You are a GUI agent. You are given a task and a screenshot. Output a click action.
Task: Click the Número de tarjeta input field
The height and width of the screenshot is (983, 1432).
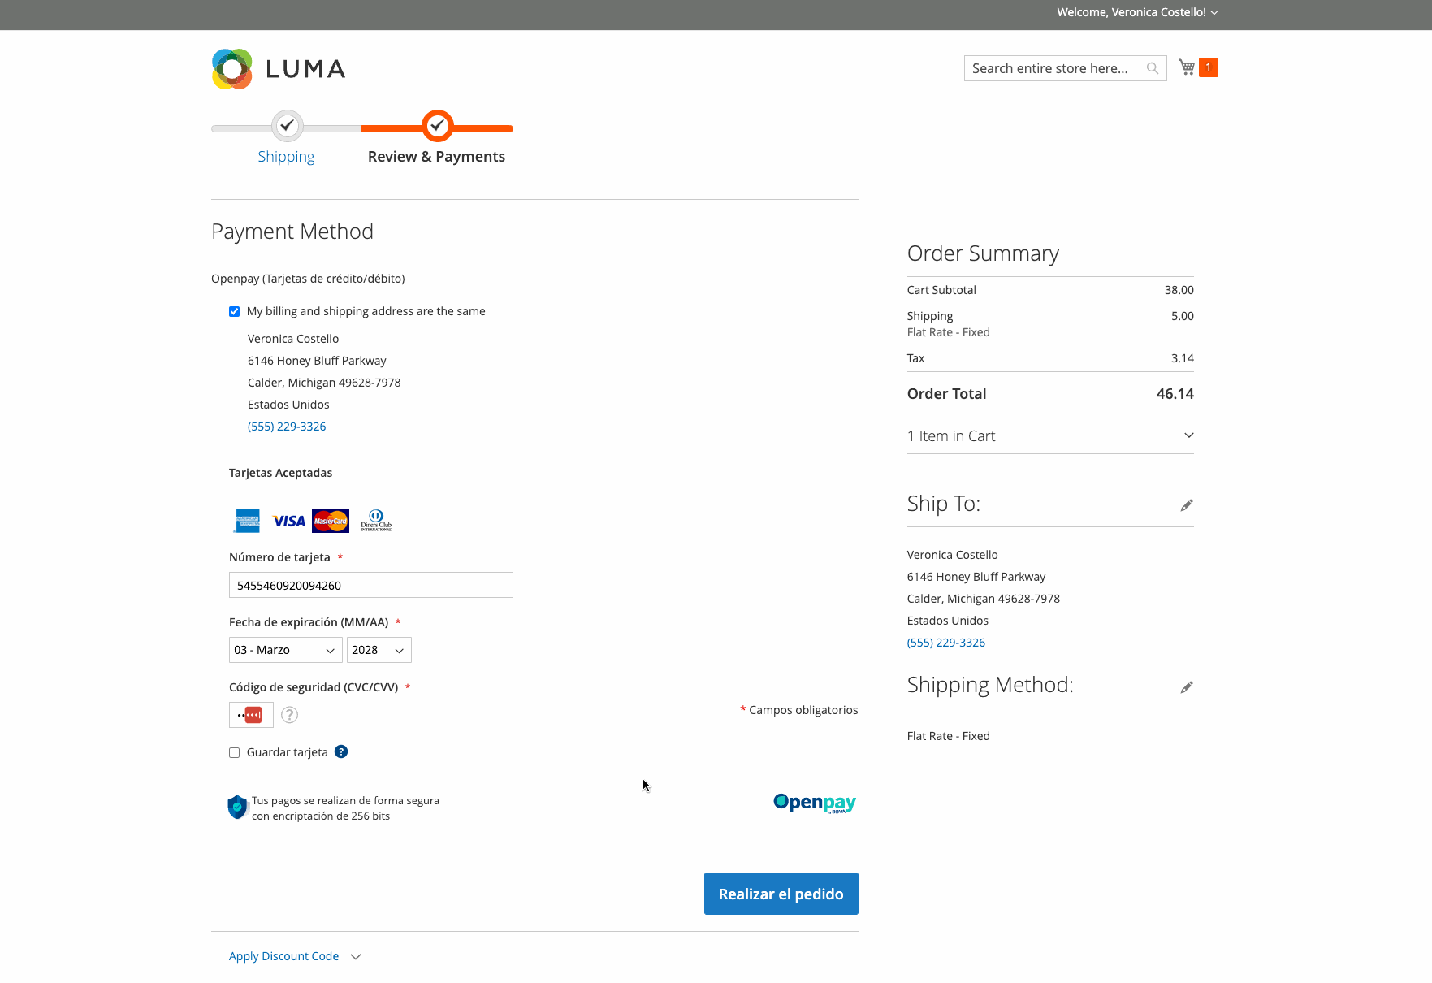point(371,585)
